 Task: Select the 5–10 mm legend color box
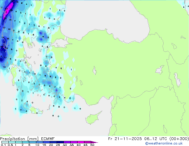click(x=33, y=142)
